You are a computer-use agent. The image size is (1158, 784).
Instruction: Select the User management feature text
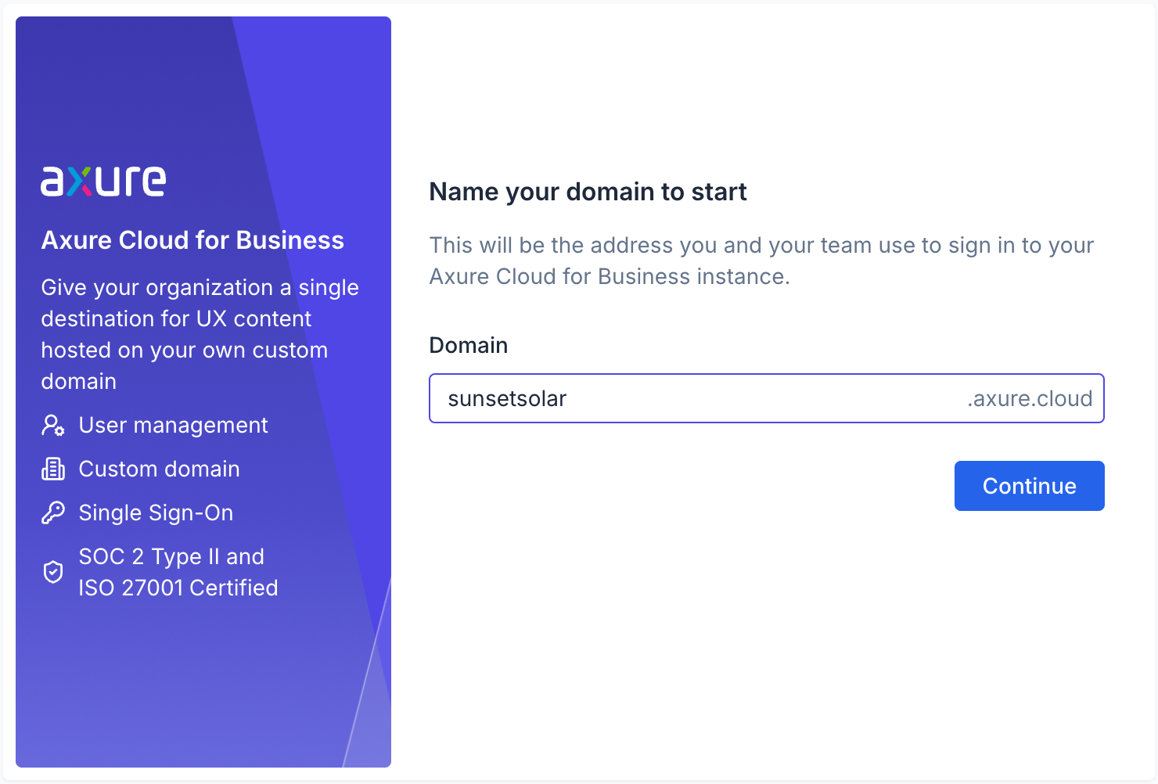point(173,426)
